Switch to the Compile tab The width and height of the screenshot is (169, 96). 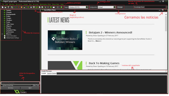pyautogui.click(x=44, y=73)
